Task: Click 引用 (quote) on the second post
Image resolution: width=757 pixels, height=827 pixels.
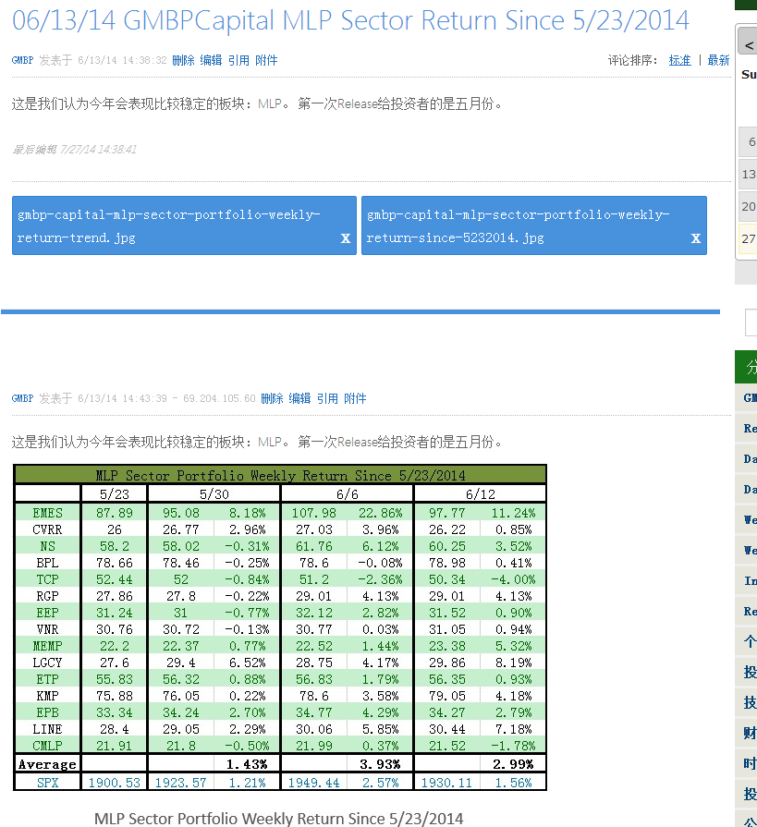Action: [327, 398]
